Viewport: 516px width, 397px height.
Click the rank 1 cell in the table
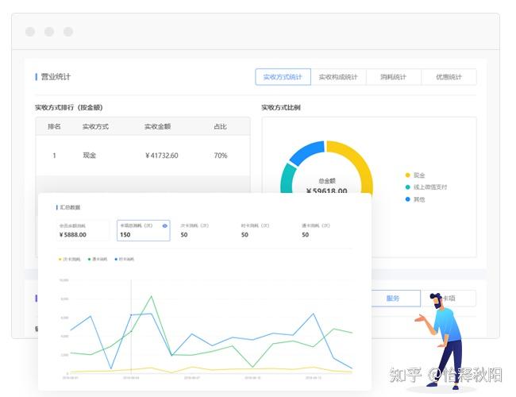pyautogui.click(x=54, y=156)
